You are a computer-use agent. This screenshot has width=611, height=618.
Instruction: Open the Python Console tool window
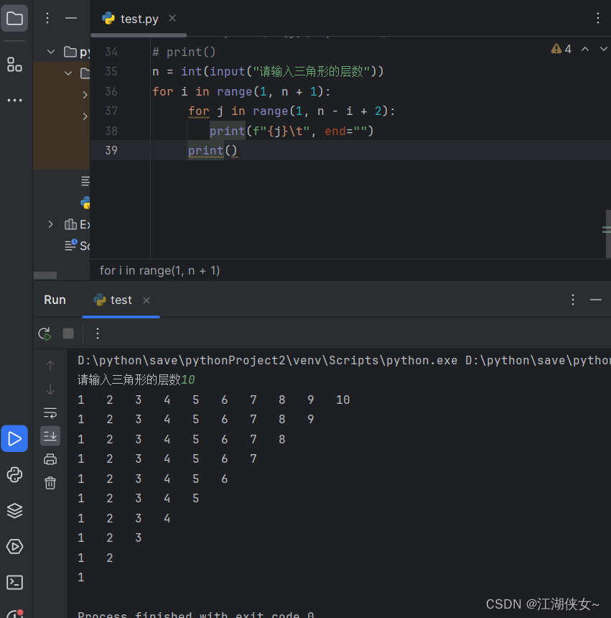click(14, 474)
